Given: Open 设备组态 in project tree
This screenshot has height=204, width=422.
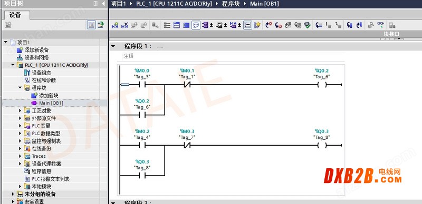Looking at the screenshot, I should (x=42, y=73).
